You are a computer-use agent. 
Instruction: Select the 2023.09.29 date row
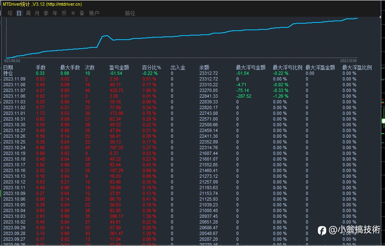click(x=14, y=228)
